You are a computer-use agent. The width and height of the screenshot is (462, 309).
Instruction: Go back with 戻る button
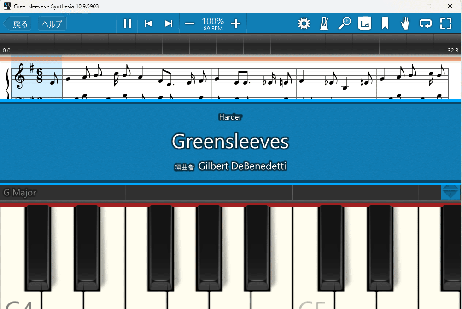point(18,24)
